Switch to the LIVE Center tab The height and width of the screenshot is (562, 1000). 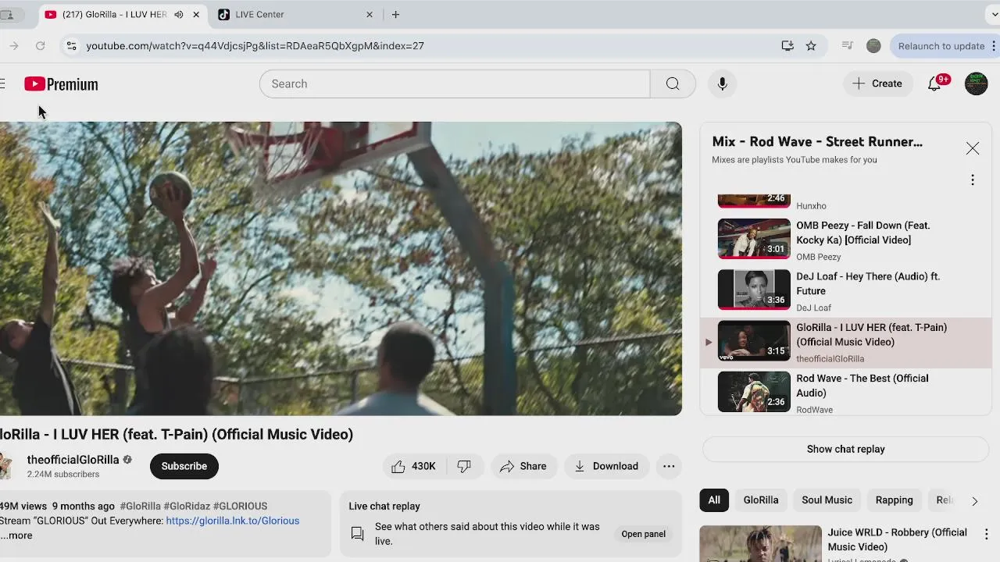pyautogui.click(x=295, y=14)
